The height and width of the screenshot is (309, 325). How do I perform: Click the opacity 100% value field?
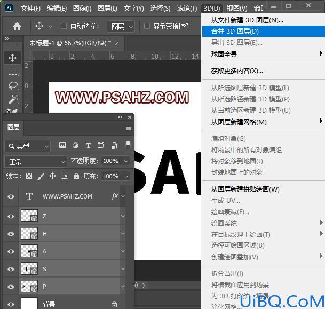[x=111, y=161]
